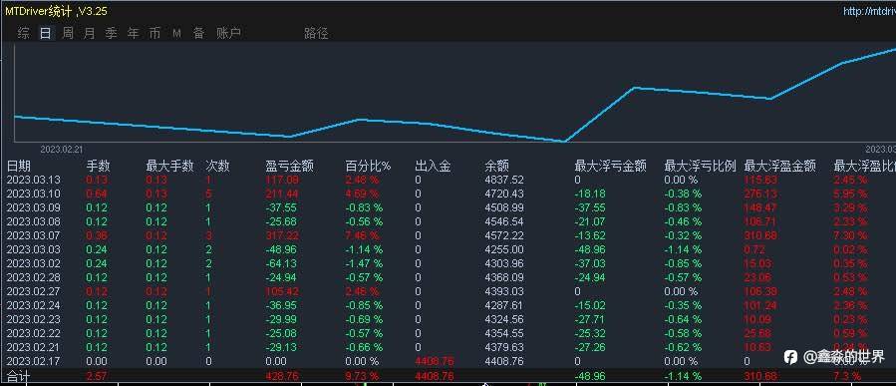
Task: Click total profit 428.76
Action: coord(282,376)
